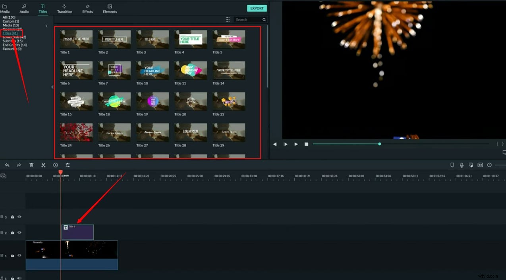
Task: Mute the audio track at the bottom
Action: (x=19, y=278)
